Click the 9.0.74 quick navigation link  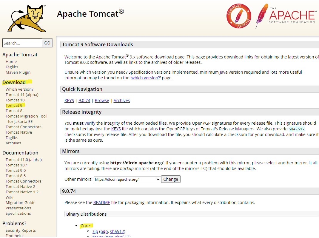tap(84, 101)
